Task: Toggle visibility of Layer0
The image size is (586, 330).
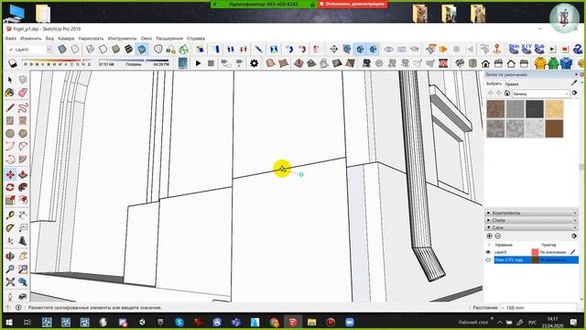Action: pos(488,252)
